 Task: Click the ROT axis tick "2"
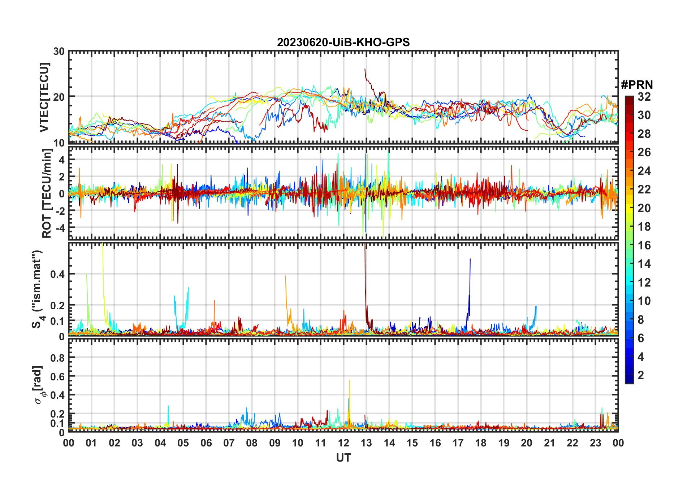click(x=62, y=176)
